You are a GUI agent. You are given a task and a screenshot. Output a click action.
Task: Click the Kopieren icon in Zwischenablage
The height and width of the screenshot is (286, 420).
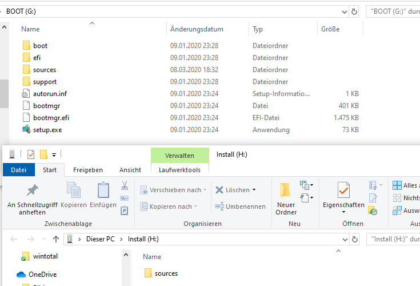pyautogui.click(x=74, y=190)
